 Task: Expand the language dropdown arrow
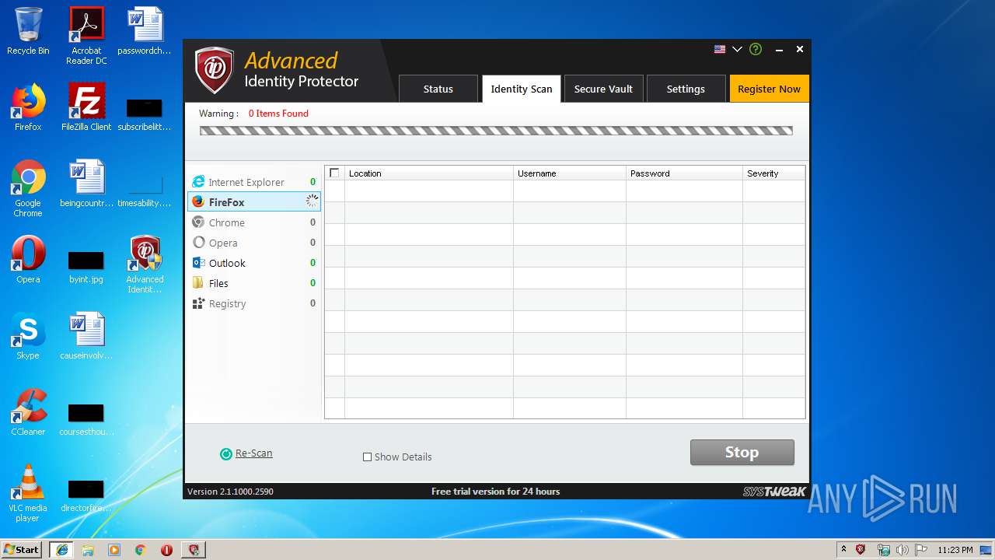737,49
